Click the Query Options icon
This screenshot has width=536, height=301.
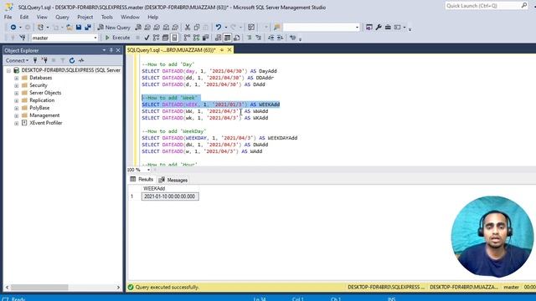pos(166,38)
